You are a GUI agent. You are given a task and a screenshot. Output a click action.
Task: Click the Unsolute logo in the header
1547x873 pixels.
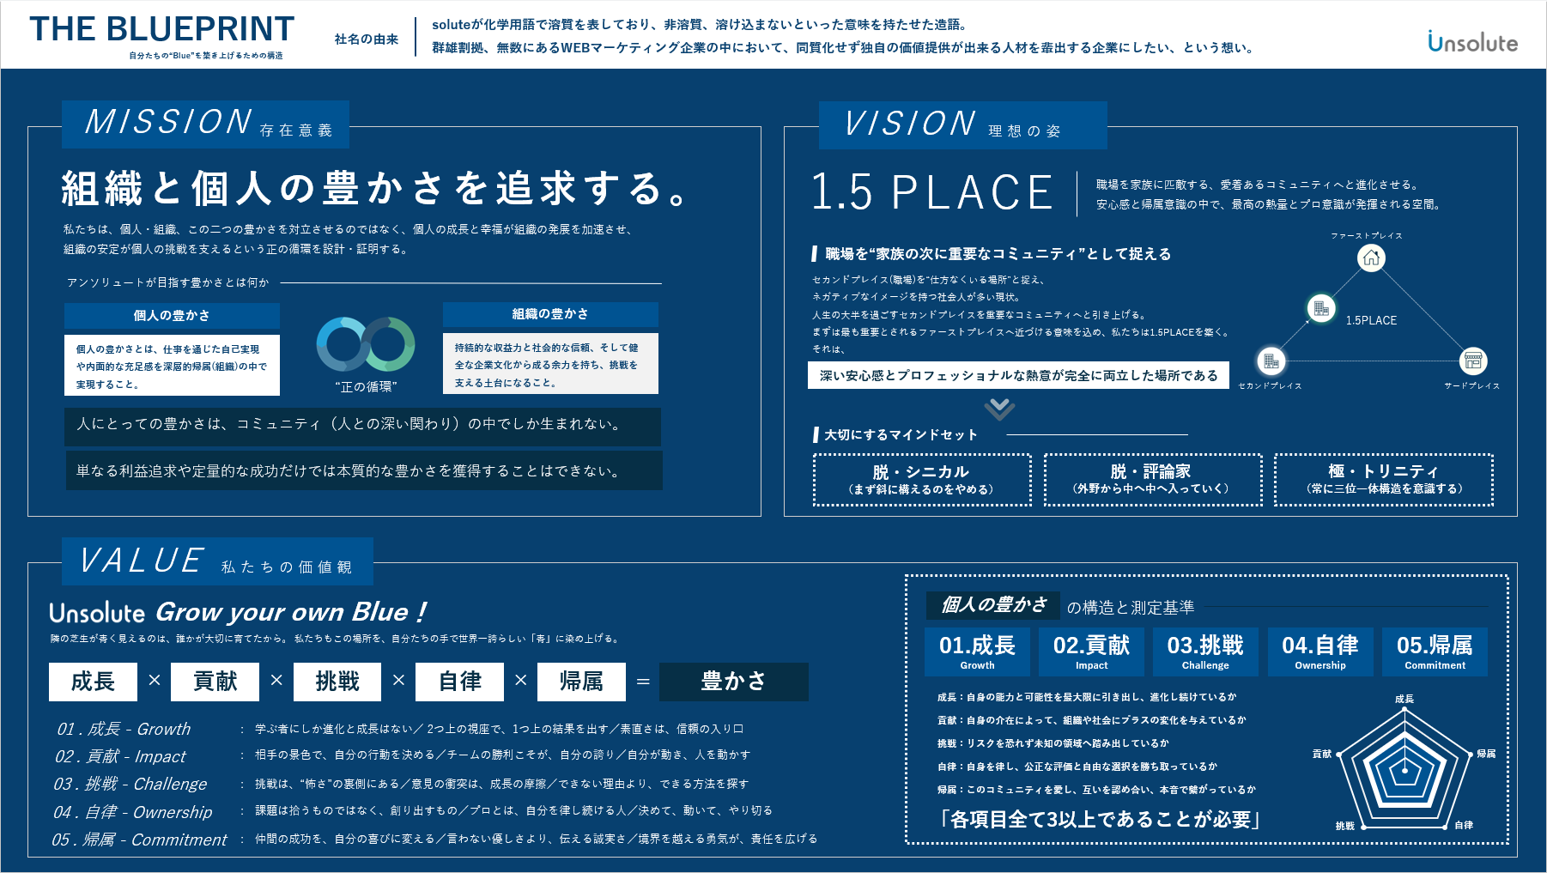point(1472,41)
